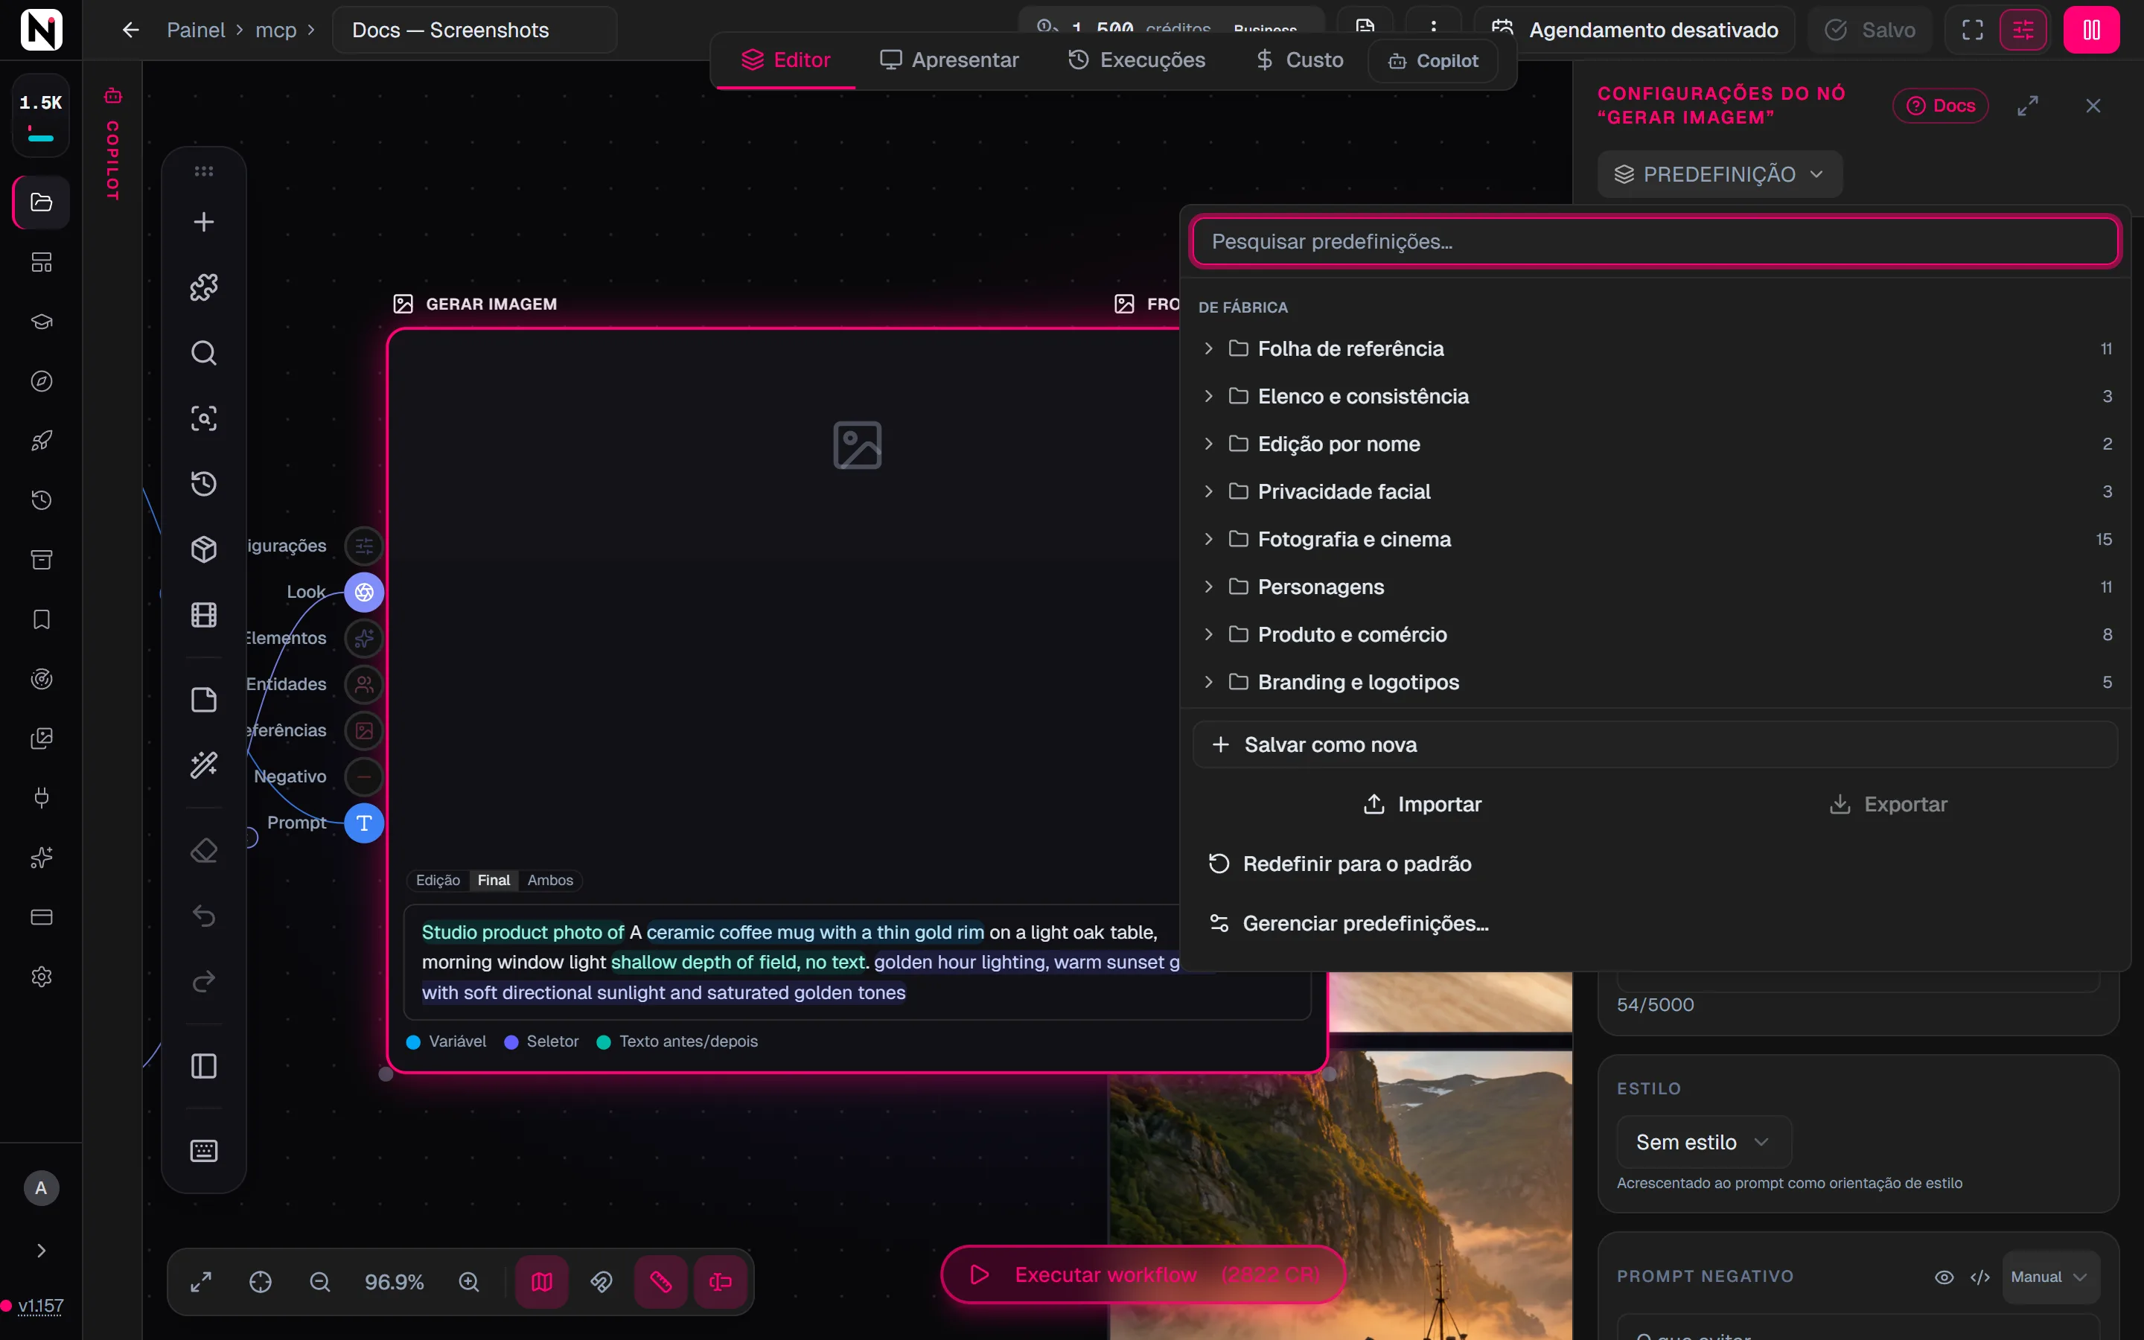This screenshot has height=1340, width=2144.
Task: Click the zoom out magnifier icon
Action: [x=320, y=1283]
